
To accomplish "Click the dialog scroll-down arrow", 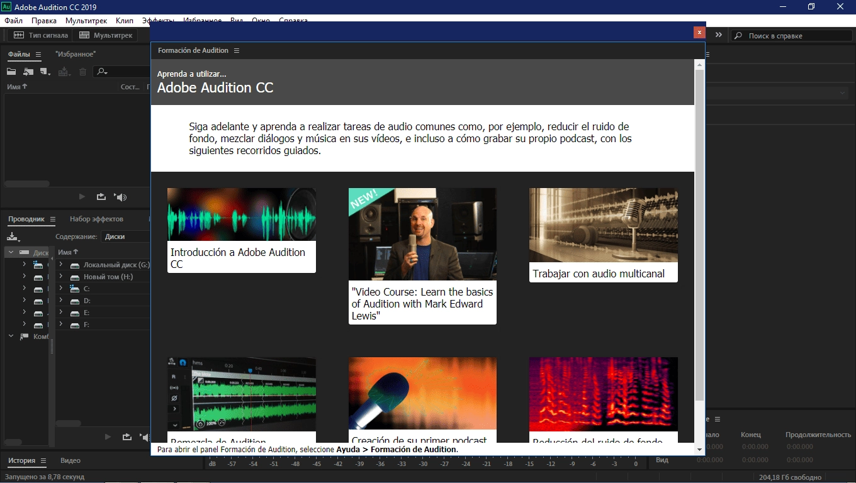I will (699, 450).
